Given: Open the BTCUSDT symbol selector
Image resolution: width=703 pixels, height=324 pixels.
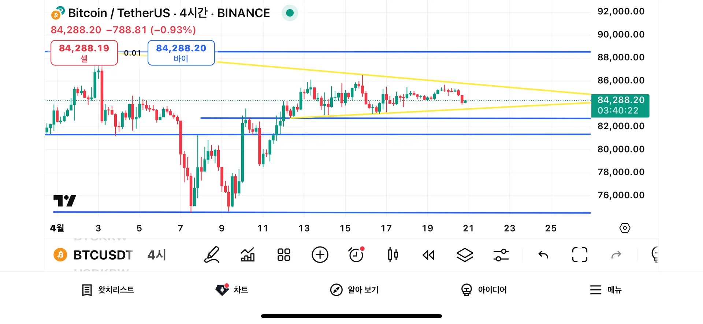Looking at the screenshot, I should [x=94, y=255].
